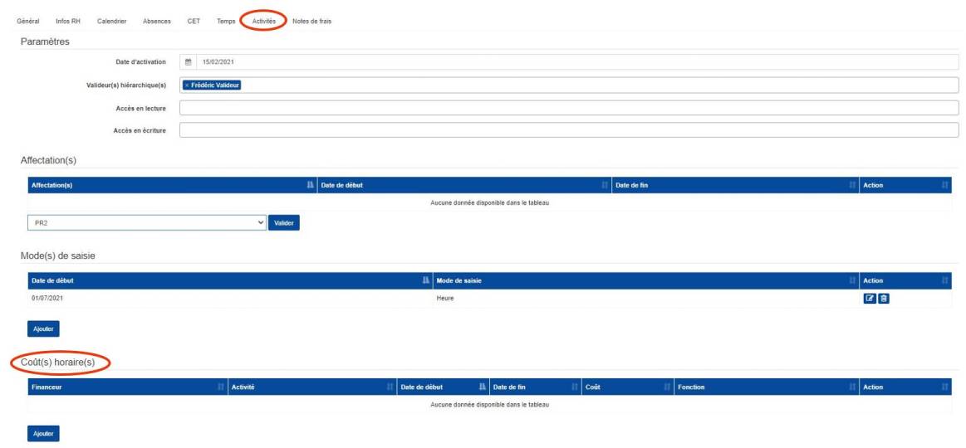The image size is (966, 448).
Task: Switch to the Absences tab
Action: point(156,21)
